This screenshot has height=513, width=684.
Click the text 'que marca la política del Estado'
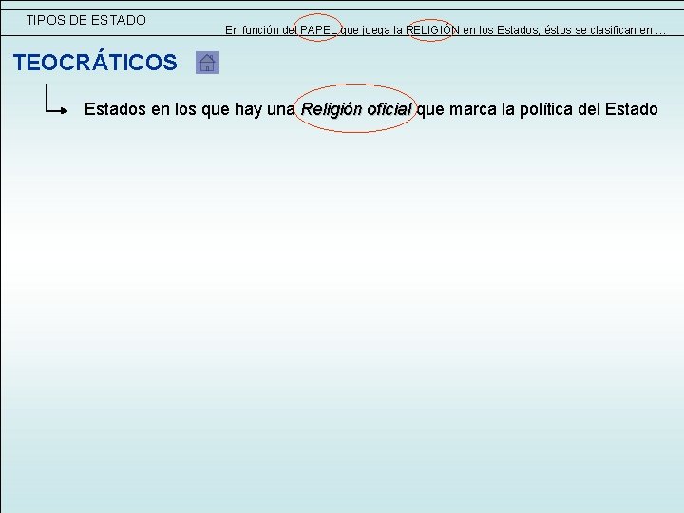point(538,109)
